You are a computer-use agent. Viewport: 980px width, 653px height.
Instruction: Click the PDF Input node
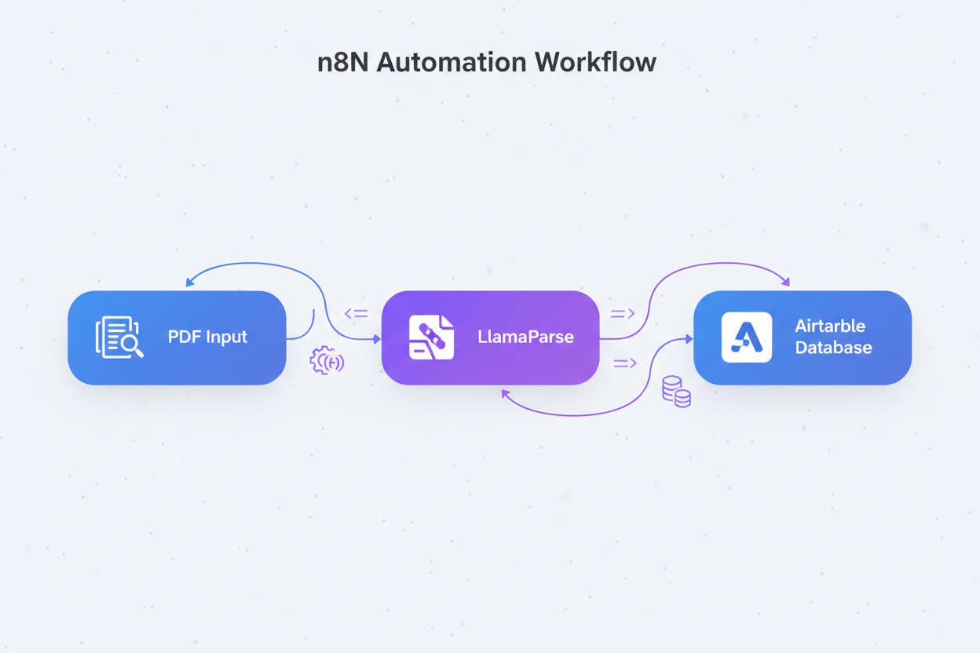pyautogui.click(x=177, y=337)
